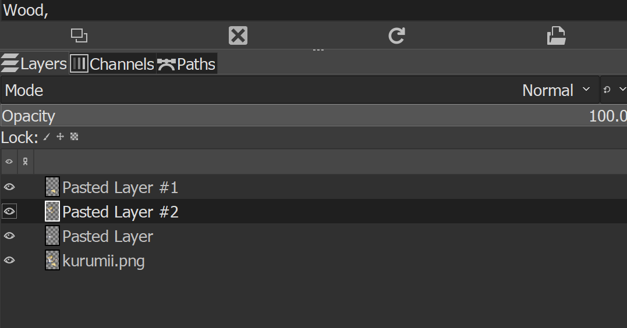Open the layer mode group switcher
Viewport: 627px width, 328px height.
[x=614, y=91]
